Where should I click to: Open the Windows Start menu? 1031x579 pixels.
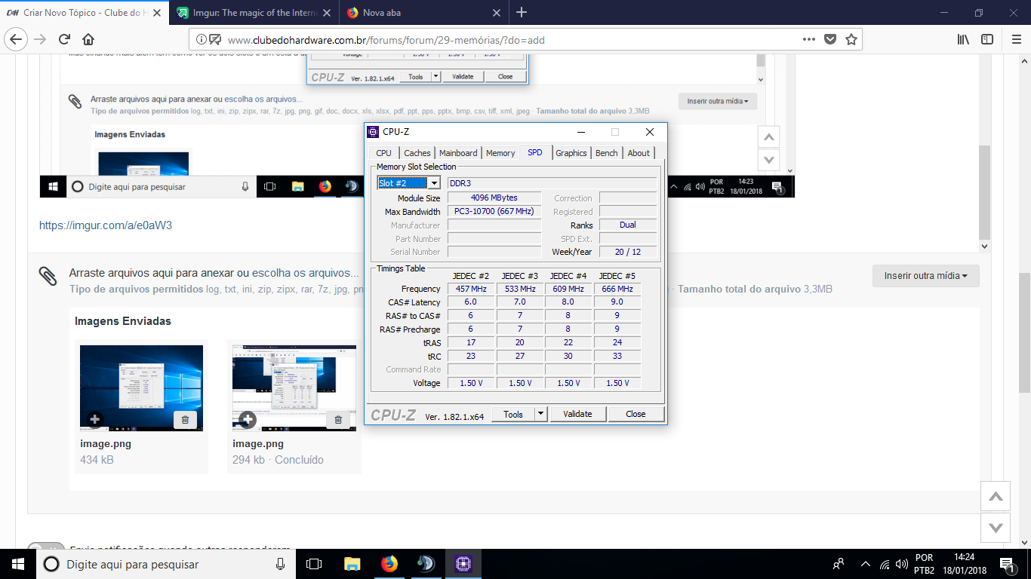17,564
